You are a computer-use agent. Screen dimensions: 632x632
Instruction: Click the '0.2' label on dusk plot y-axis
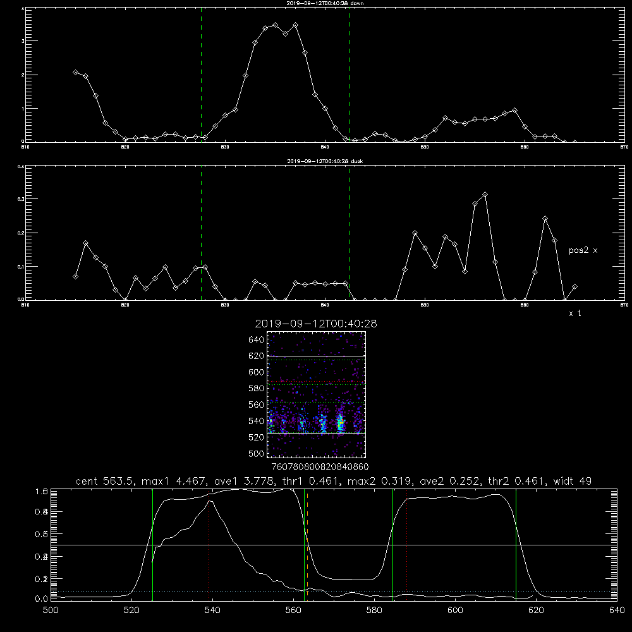[21, 233]
